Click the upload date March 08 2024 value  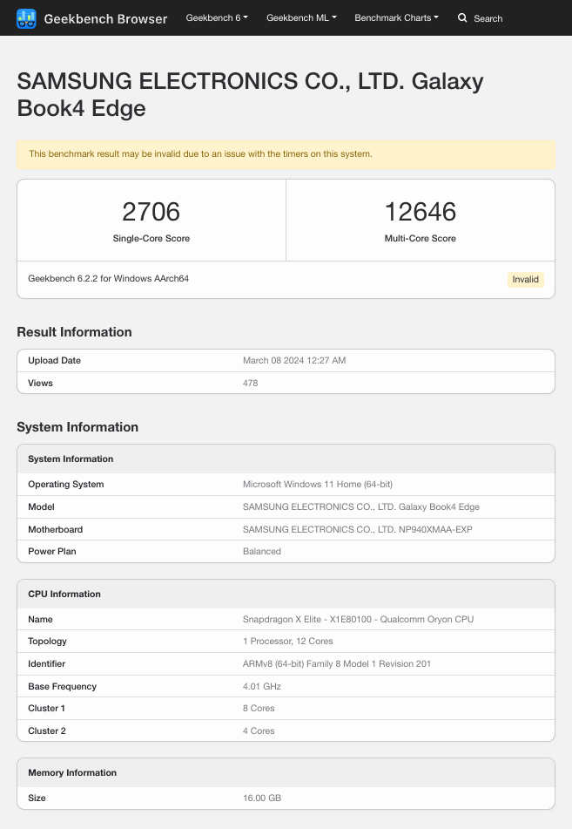coord(293,361)
